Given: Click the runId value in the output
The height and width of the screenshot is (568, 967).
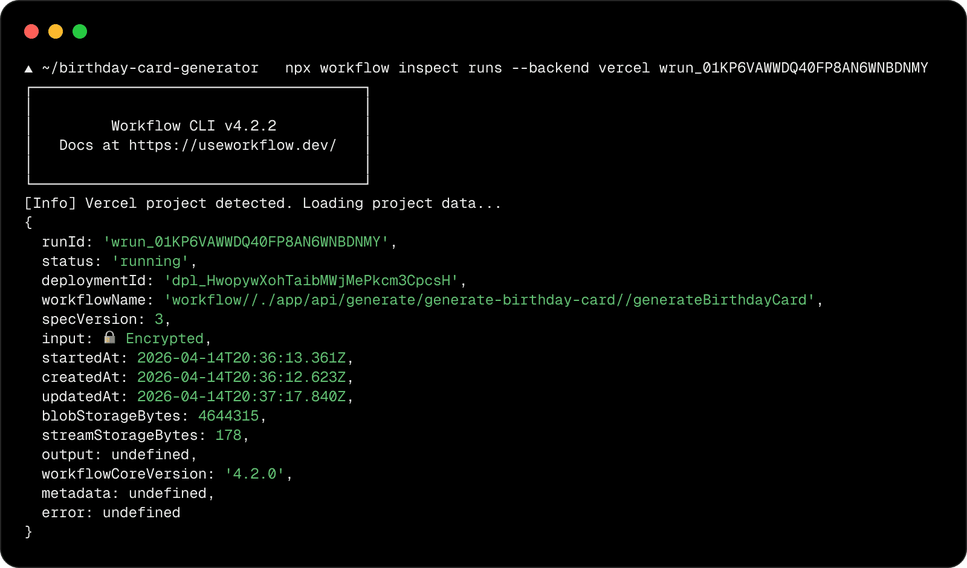Looking at the screenshot, I should coord(246,242).
